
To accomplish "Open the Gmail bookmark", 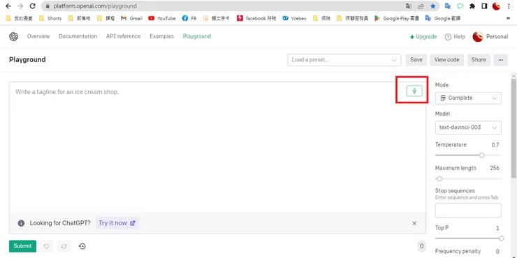I will (131, 18).
